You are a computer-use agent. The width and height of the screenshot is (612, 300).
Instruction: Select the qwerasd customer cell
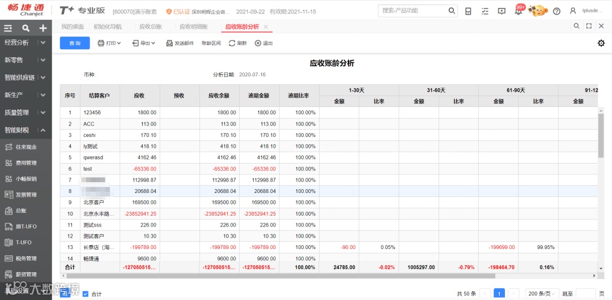(100, 157)
